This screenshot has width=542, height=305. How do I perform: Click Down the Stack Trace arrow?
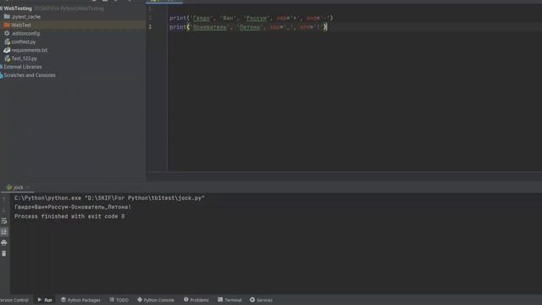tap(3, 209)
